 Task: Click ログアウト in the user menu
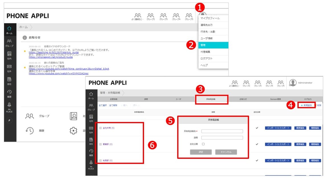click(213, 58)
